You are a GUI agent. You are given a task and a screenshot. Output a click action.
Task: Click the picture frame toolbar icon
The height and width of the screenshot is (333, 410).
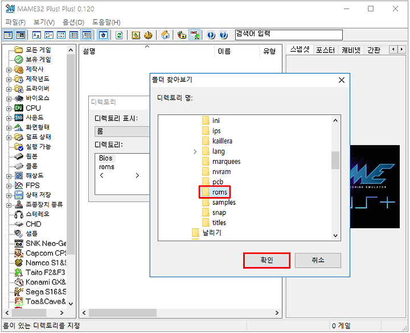(136, 35)
